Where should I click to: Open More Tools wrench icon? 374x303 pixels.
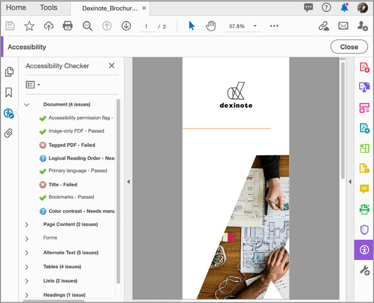[365, 270]
